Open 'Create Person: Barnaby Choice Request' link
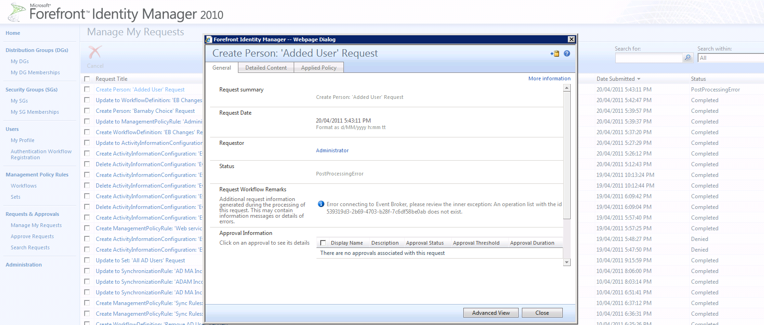 pos(145,111)
